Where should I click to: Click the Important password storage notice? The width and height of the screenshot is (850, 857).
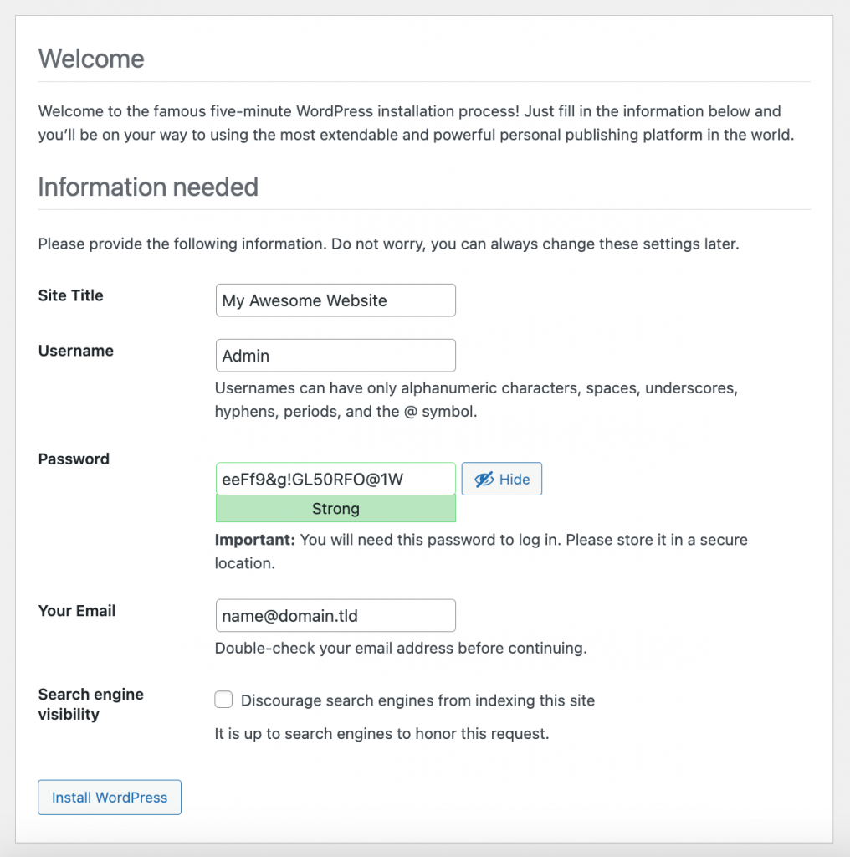tap(481, 552)
